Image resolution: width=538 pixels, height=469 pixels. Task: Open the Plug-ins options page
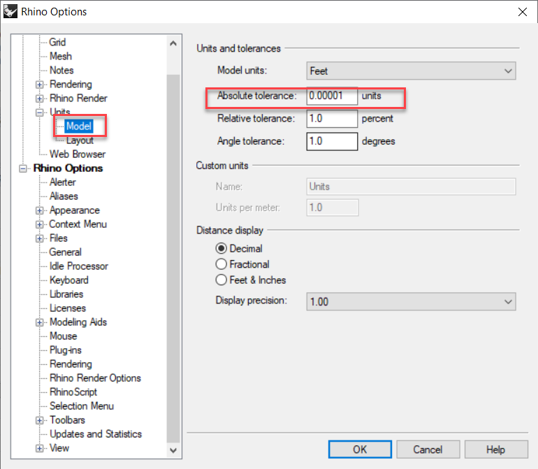tap(66, 350)
